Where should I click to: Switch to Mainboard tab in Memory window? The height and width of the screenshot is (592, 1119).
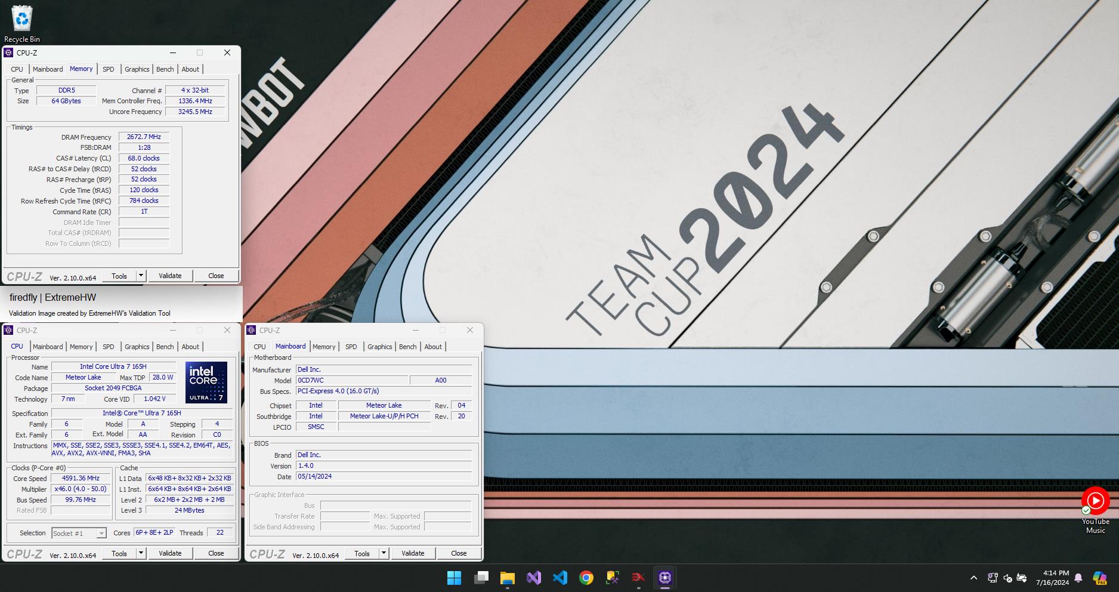[x=48, y=69]
